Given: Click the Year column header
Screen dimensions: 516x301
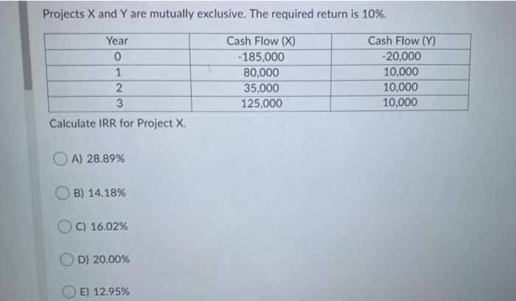Looking at the screenshot, I should (116, 41).
